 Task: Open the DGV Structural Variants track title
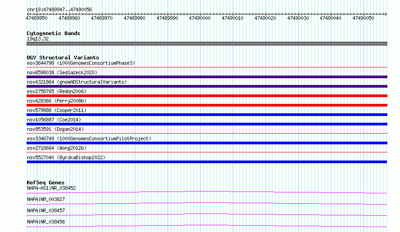(x=63, y=58)
